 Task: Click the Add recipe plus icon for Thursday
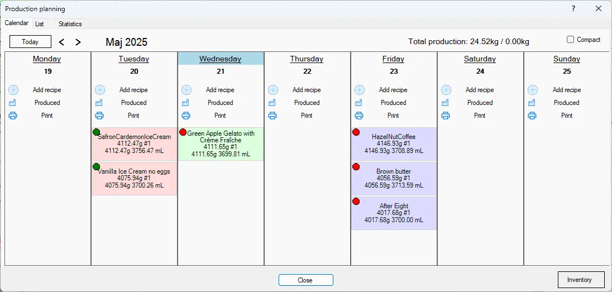point(273,90)
